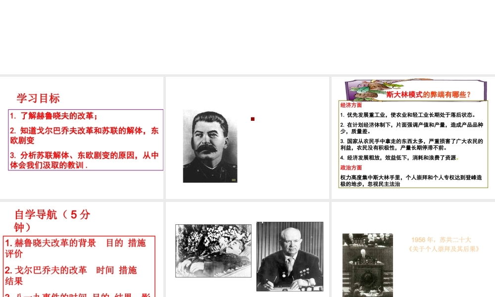Select point 3 国家从农民手中拿走的东西太多
495x297 pixels.
(412, 144)
